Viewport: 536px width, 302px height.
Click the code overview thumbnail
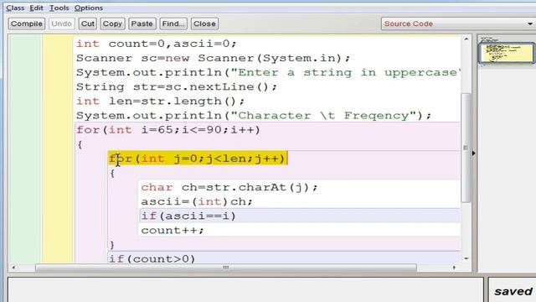click(507, 53)
